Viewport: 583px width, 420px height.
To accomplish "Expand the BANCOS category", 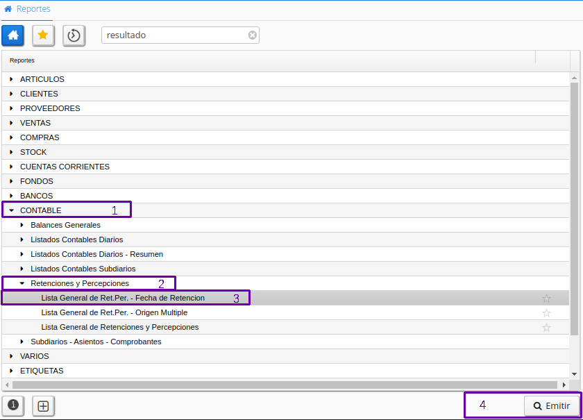I will [11, 196].
